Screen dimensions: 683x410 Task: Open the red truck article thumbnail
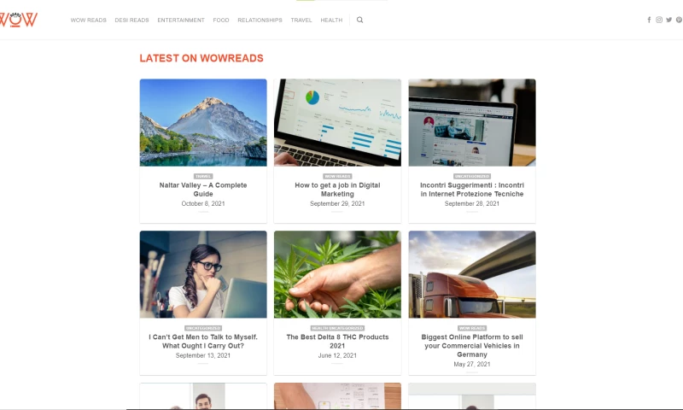tap(472, 274)
